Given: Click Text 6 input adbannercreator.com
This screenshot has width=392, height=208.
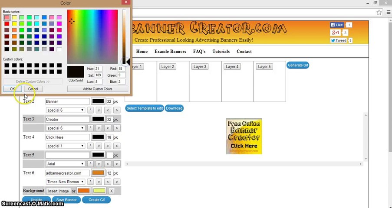Looking at the screenshot, I should point(67,173).
